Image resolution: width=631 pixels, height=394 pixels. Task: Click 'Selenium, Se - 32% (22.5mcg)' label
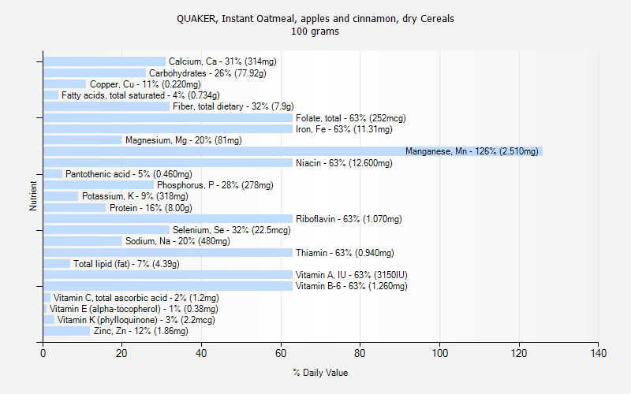coord(232,230)
